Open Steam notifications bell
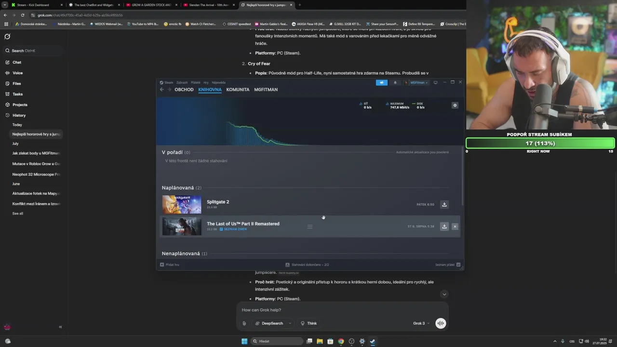 pyautogui.click(x=395, y=82)
